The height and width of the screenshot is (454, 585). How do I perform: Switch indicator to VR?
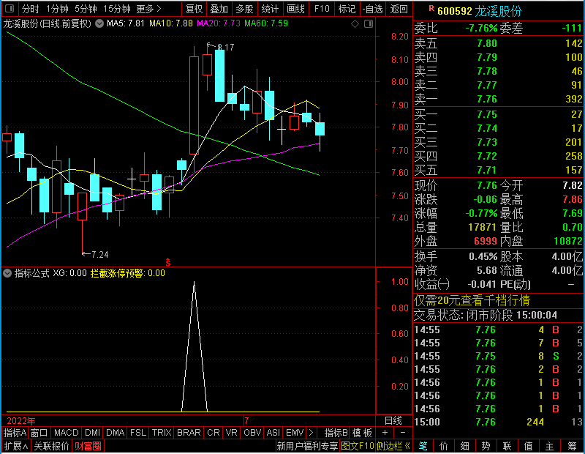pos(231,433)
